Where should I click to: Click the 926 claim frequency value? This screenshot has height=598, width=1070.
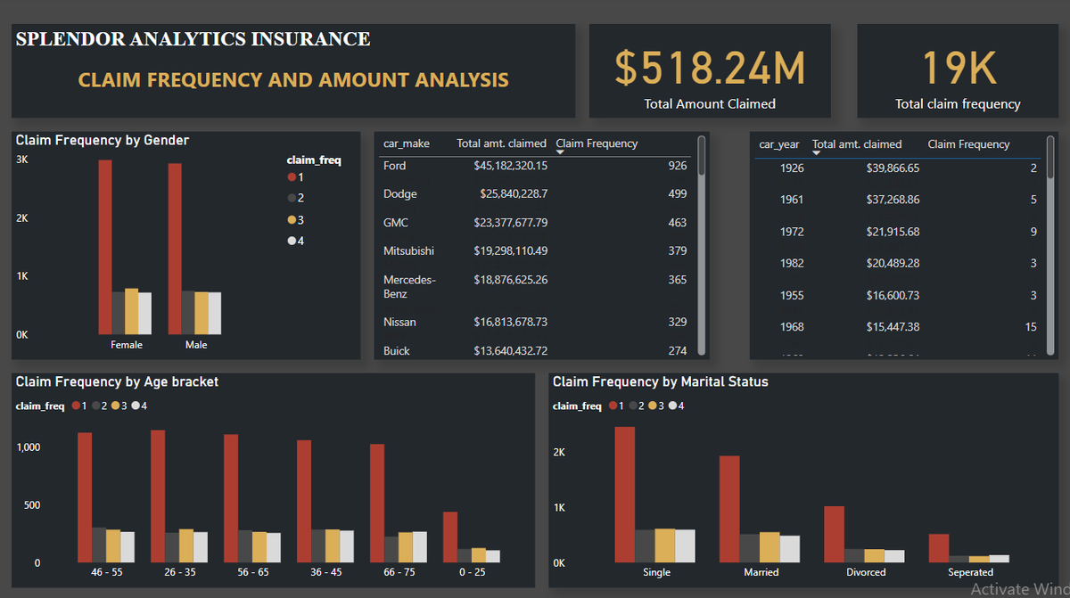[678, 166]
